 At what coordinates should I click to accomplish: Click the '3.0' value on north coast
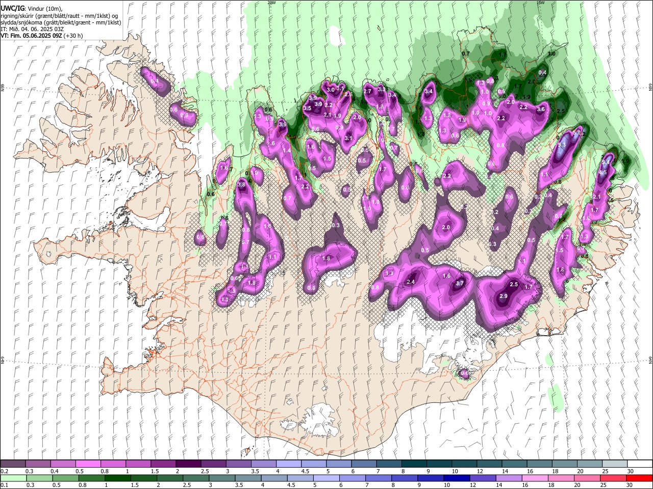[331, 90]
